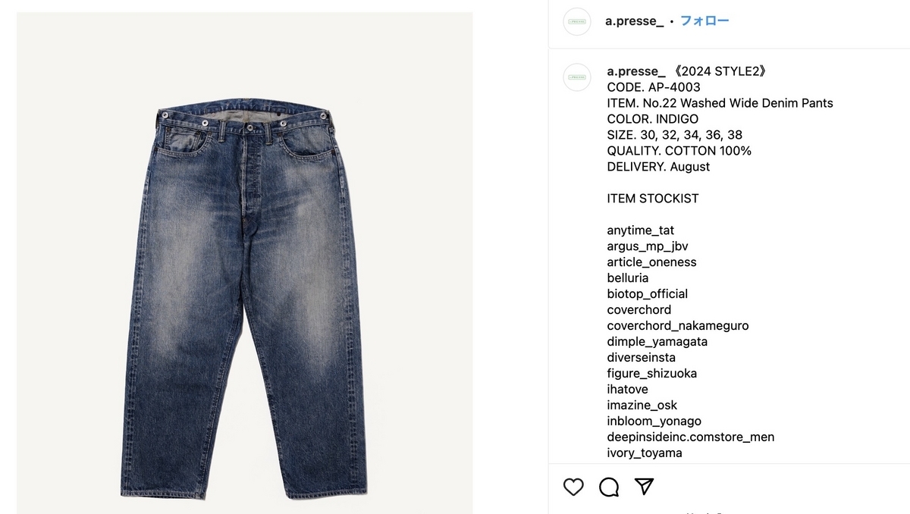Open ivory_toyama stockist mention
The width and height of the screenshot is (910, 514).
pyautogui.click(x=645, y=453)
